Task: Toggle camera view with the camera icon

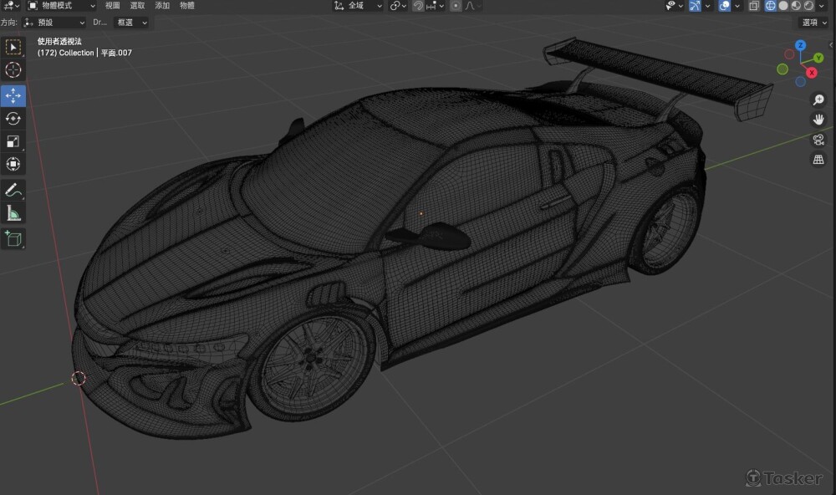Action: (818, 140)
